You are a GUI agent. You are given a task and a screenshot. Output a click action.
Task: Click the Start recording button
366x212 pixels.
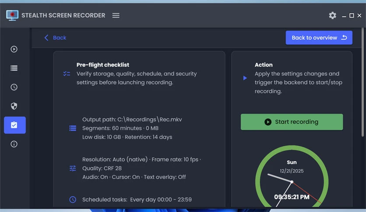[292, 122]
